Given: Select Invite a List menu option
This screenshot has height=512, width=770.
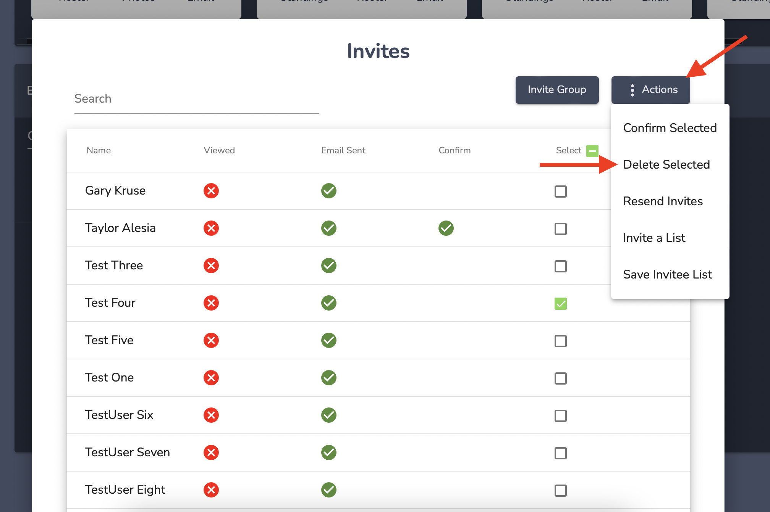Looking at the screenshot, I should pos(670,238).
